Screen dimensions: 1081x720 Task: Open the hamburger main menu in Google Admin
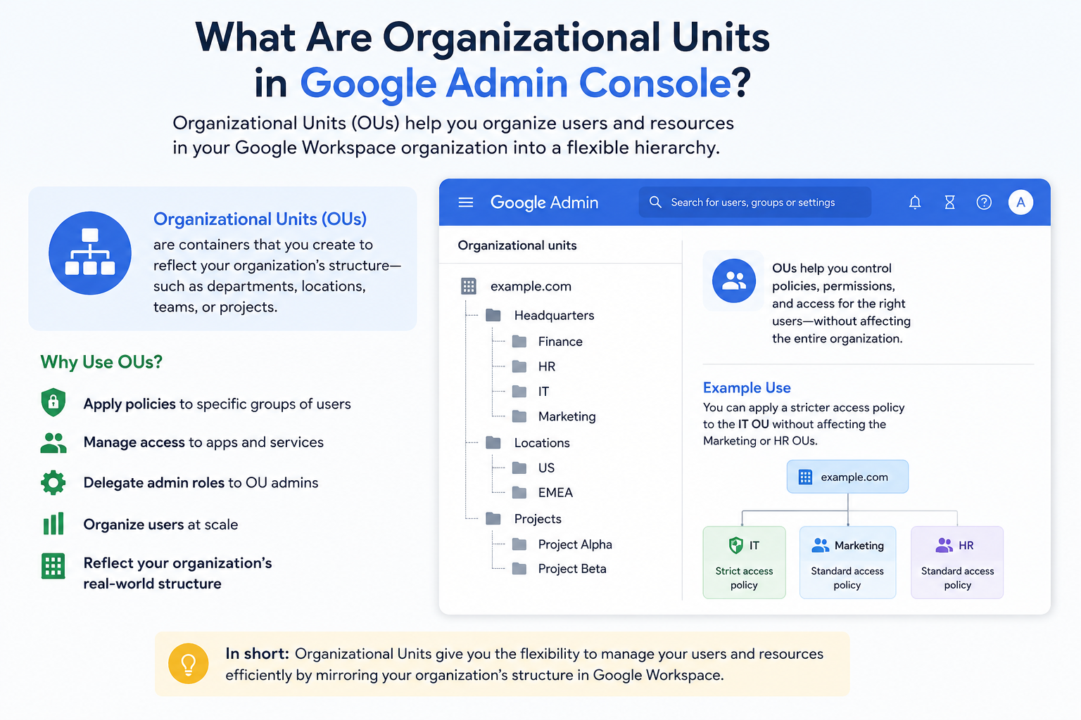point(466,202)
